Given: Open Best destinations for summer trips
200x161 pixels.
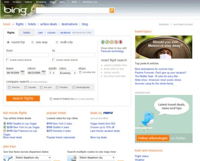Looking at the screenshot, I should coord(154,69).
